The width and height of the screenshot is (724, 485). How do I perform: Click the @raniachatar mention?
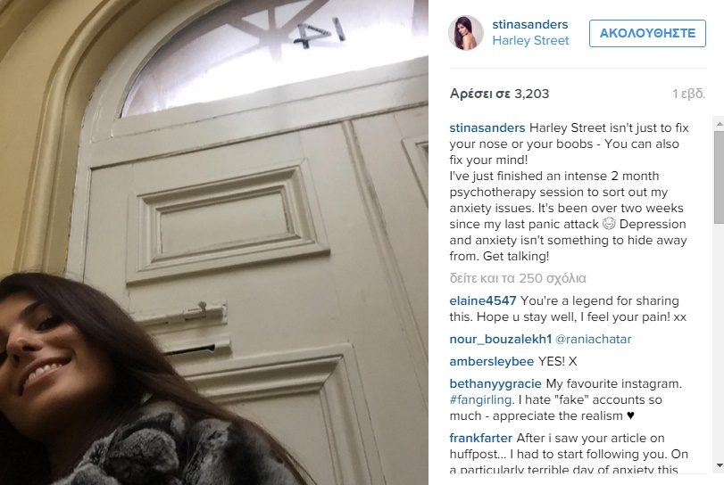[x=594, y=340]
